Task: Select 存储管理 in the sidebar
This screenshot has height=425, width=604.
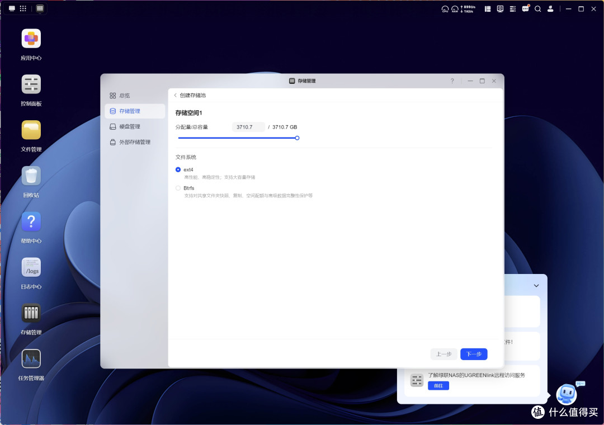Action: pos(134,111)
